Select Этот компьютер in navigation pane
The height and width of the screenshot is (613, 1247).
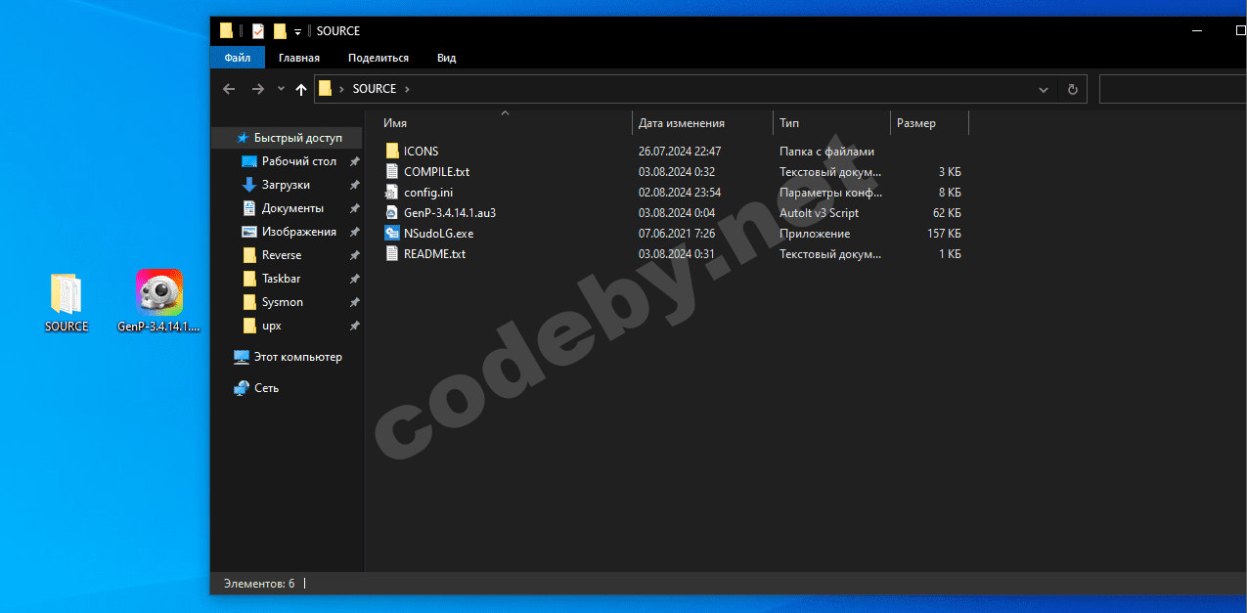click(297, 357)
